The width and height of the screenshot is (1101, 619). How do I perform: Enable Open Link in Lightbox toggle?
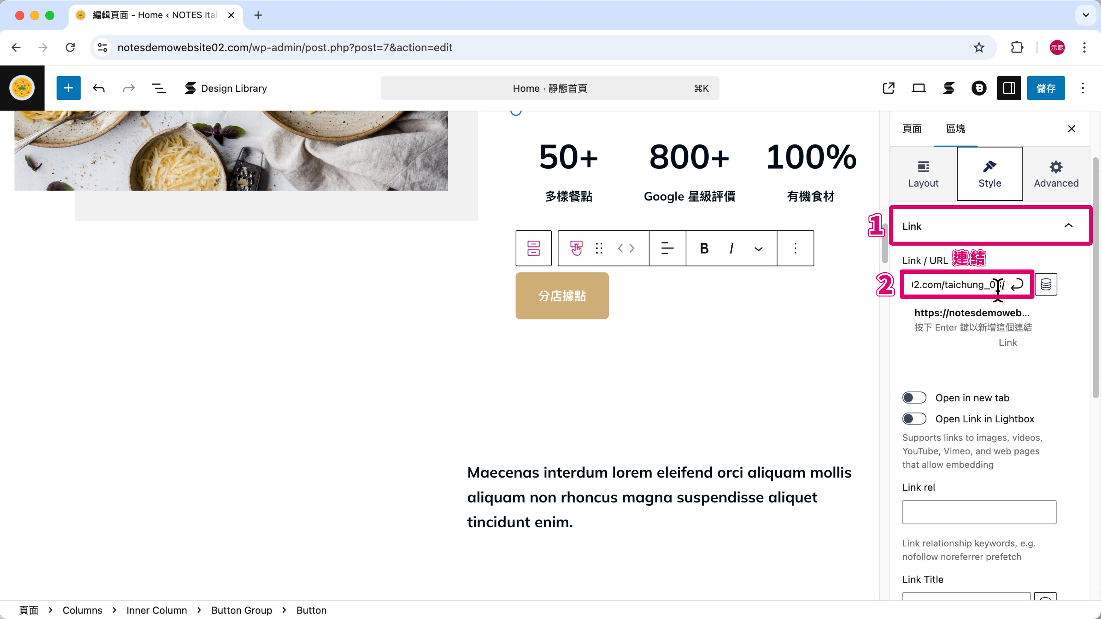(914, 419)
